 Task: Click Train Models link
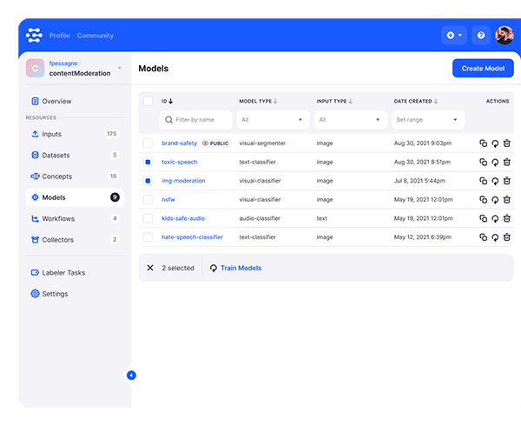click(x=241, y=268)
